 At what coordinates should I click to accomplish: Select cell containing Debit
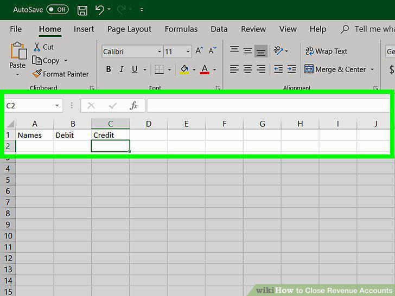click(72, 135)
